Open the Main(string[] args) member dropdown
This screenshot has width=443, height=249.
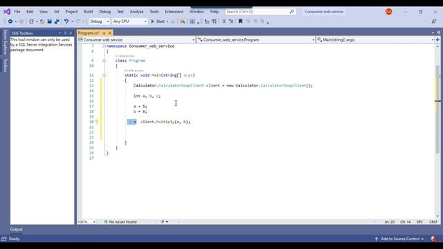click(x=375, y=40)
